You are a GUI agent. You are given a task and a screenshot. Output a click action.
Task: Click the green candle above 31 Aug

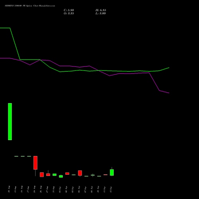[x=55, y=175]
